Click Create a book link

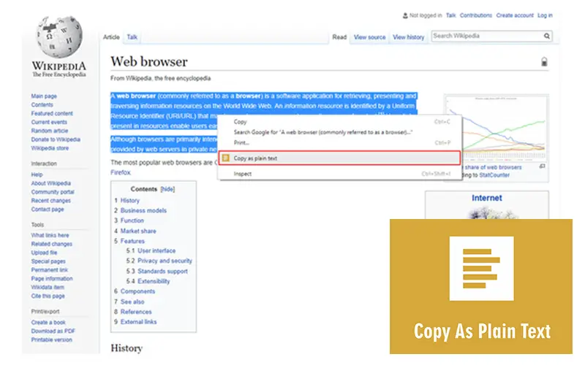point(48,322)
